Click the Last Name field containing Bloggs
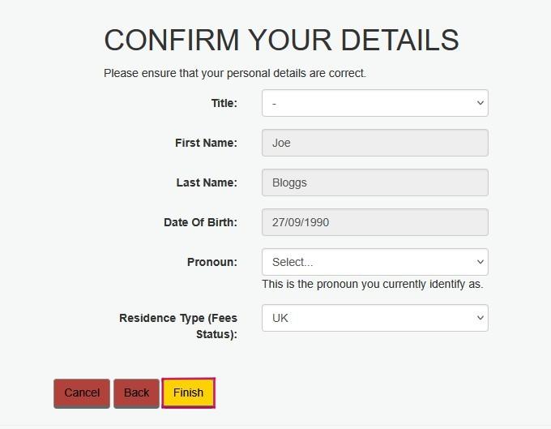This screenshot has width=551, height=429. point(374,182)
